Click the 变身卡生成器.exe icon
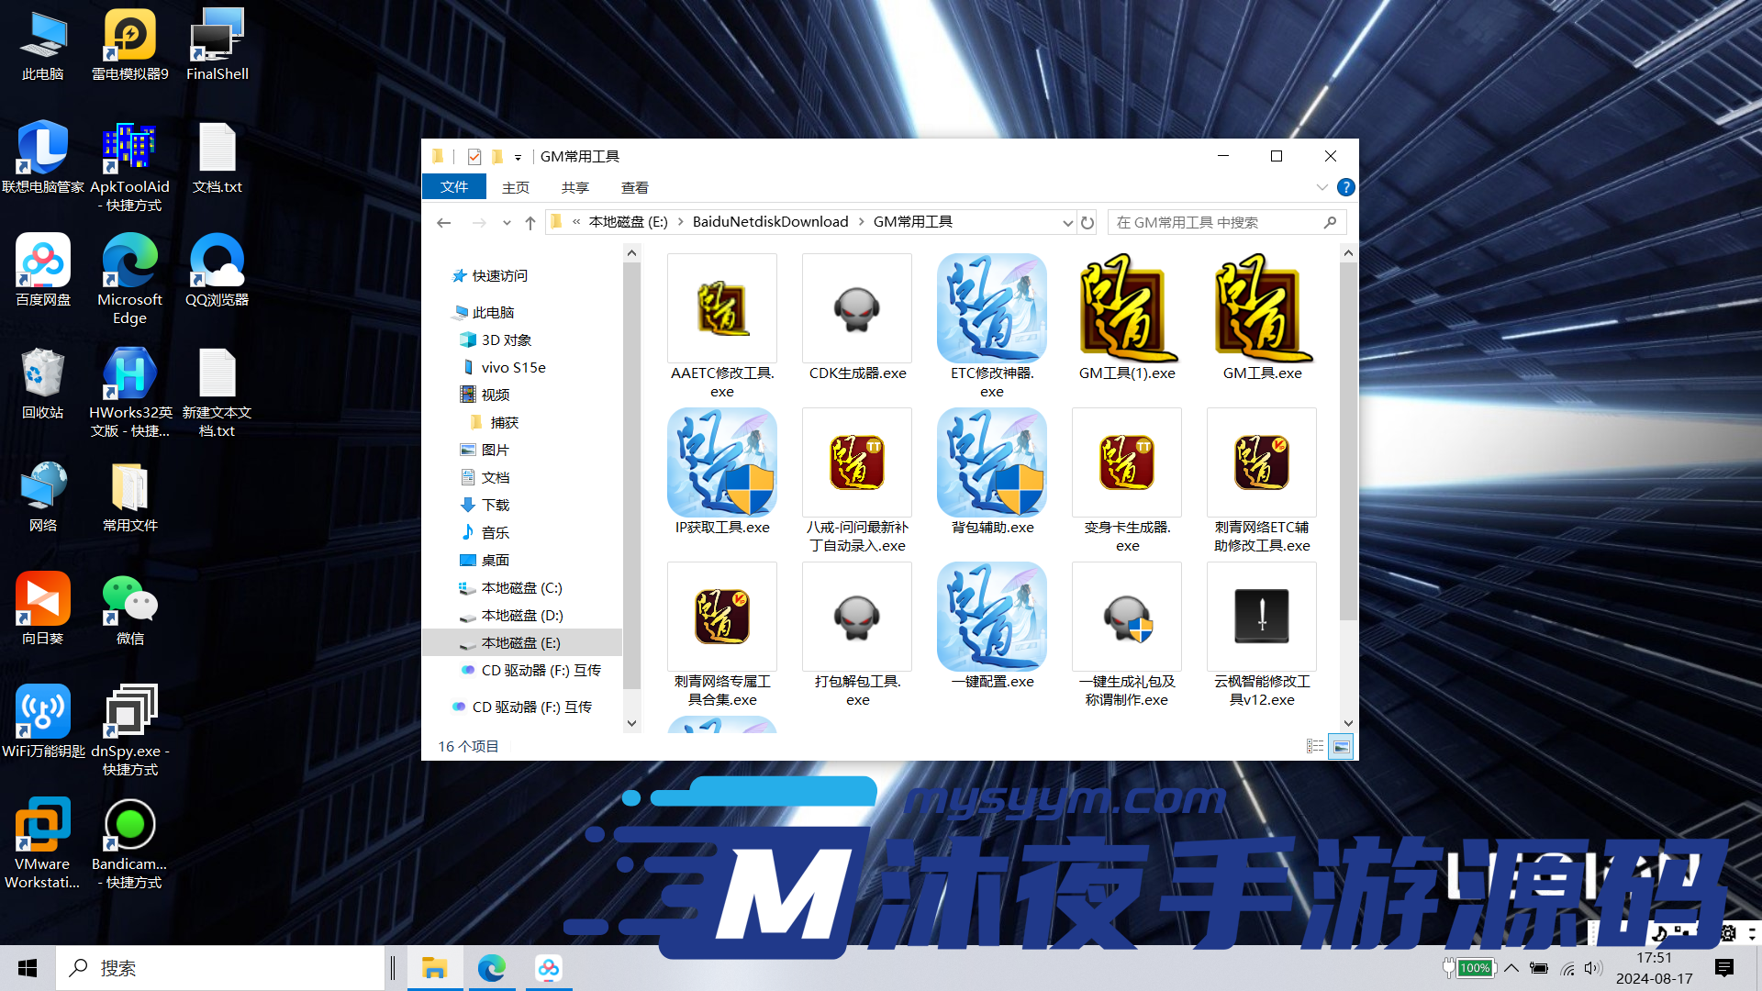 1127,463
